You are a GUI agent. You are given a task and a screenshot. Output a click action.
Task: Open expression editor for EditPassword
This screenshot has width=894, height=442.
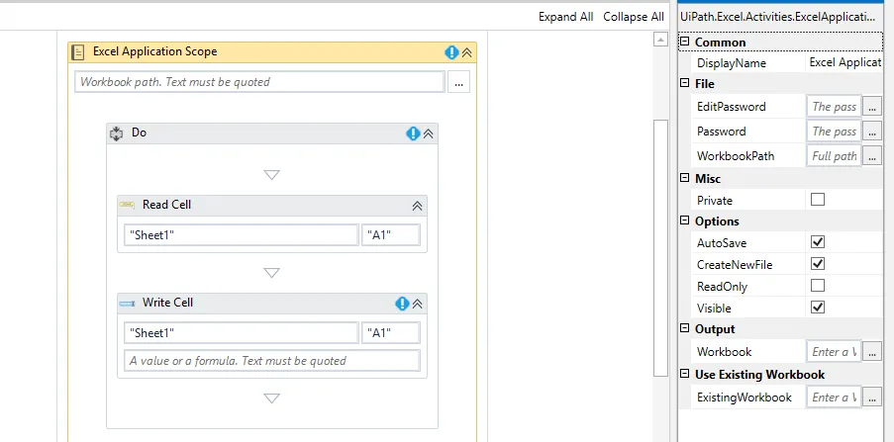tap(872, 107)
